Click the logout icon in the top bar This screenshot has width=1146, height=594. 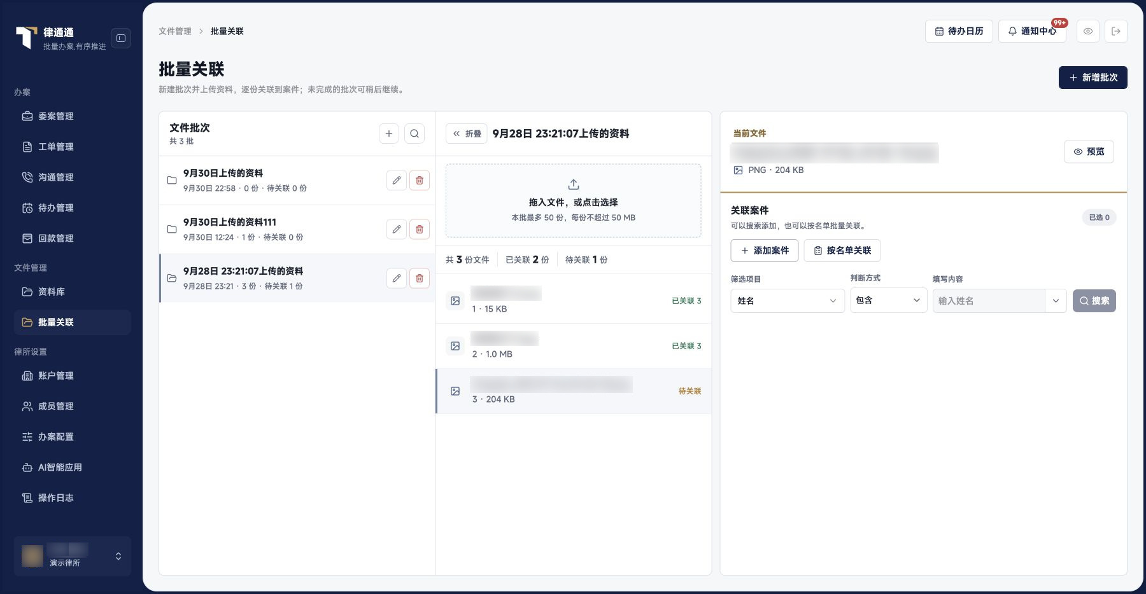point(1116,31)
